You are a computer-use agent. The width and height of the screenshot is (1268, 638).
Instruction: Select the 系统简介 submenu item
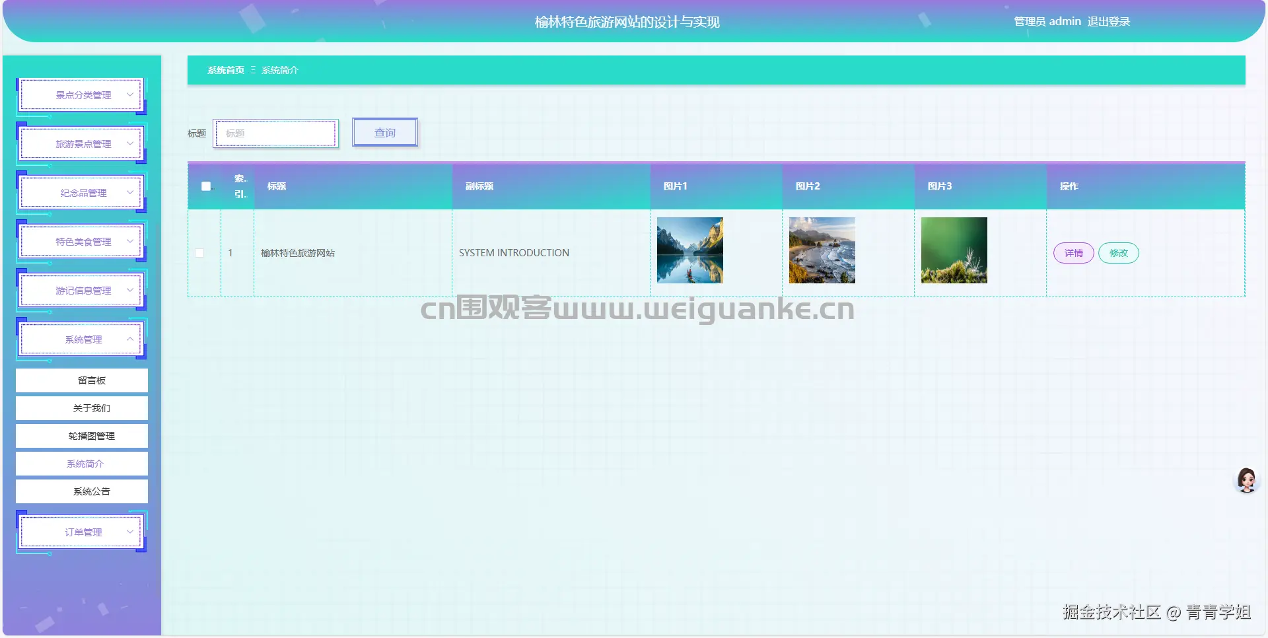pyautogui.click(x=82, y=464)
